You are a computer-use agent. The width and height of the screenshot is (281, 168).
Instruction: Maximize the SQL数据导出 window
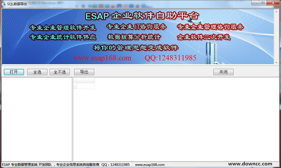[x=263, y=3]
